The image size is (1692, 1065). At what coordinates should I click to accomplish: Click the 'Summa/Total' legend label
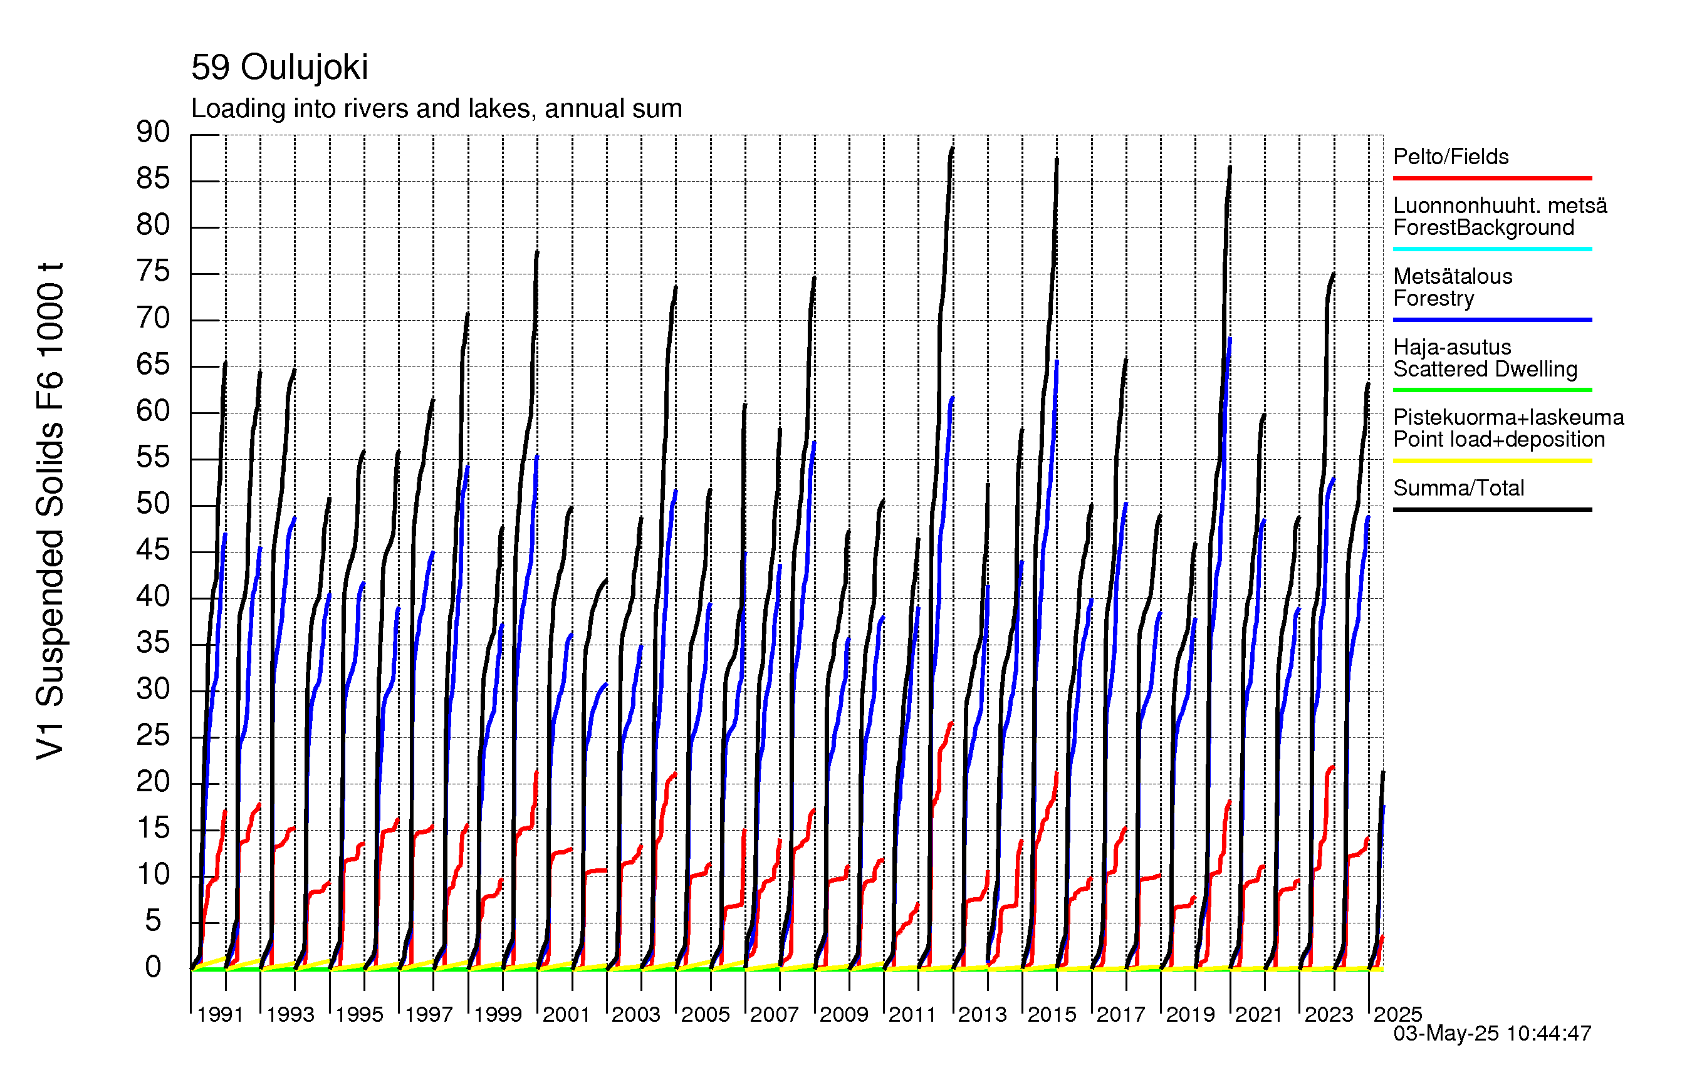click(x=1459, y=487)
